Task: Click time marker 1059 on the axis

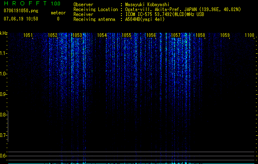Action: coord(225,35)
